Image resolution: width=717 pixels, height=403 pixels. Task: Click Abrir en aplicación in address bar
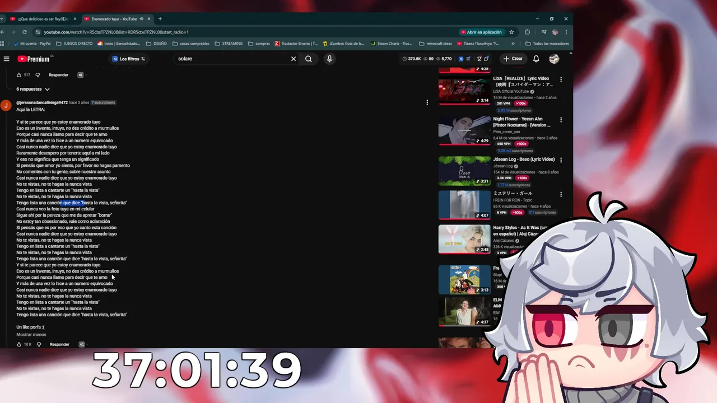[481, 32]
